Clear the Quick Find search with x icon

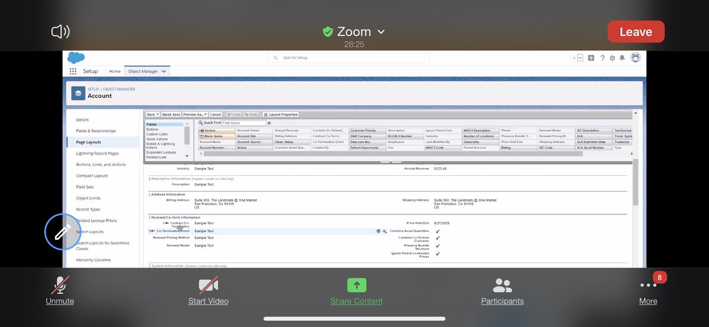tap(269, 123)
